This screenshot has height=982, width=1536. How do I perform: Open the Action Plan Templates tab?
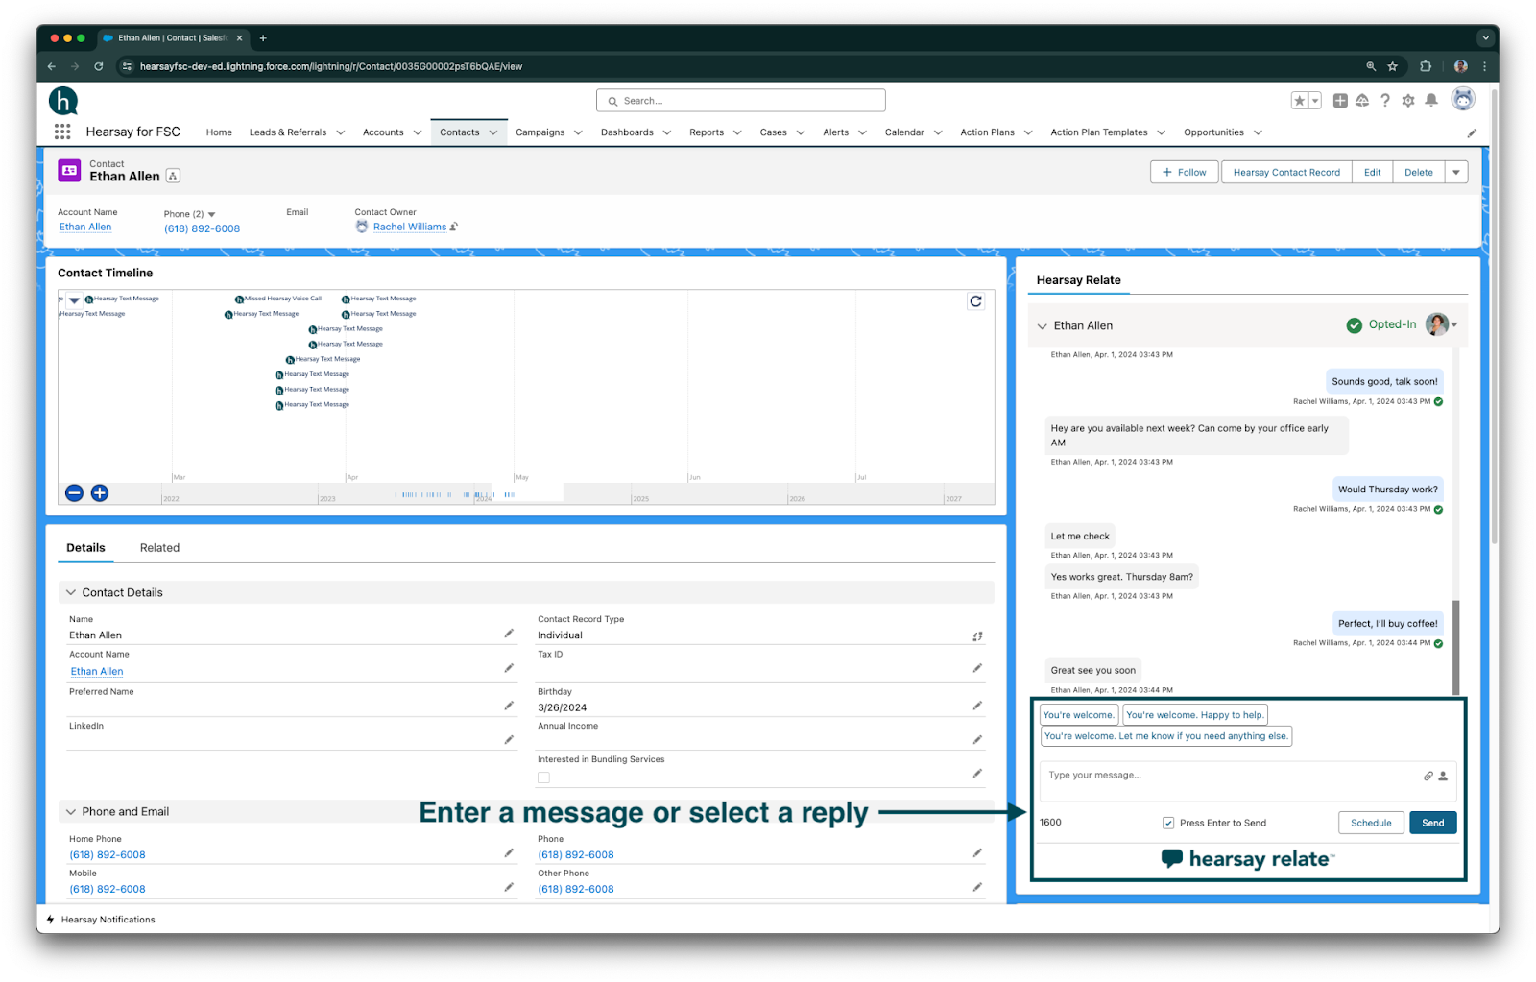(1099, 132)
